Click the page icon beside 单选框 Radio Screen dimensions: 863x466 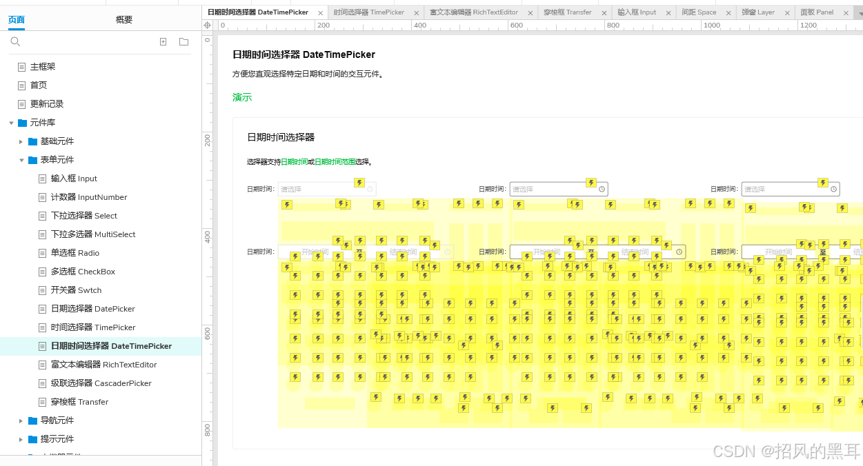[42, 253]
